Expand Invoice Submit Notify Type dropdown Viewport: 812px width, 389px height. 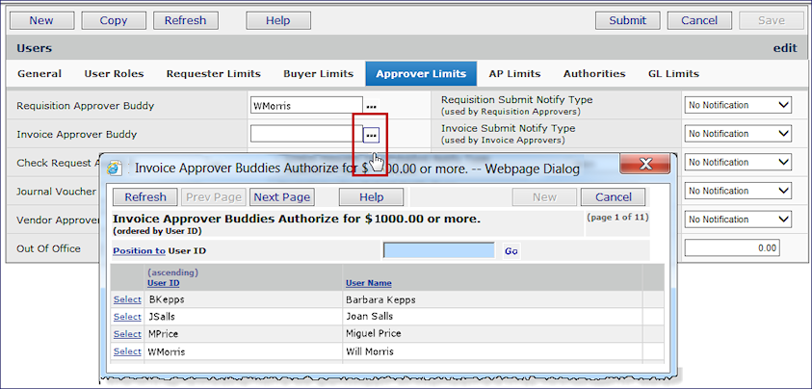[737, 134]
